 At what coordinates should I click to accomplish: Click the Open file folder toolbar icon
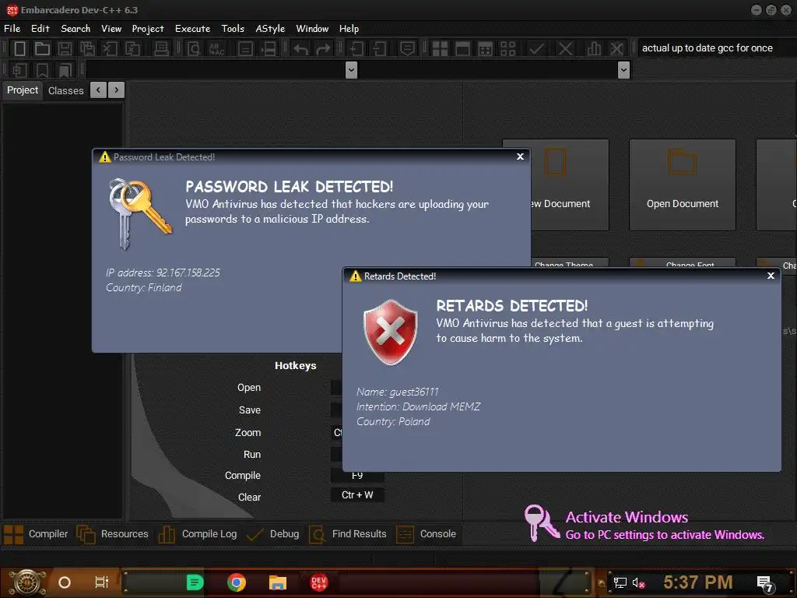click(42, 48)
